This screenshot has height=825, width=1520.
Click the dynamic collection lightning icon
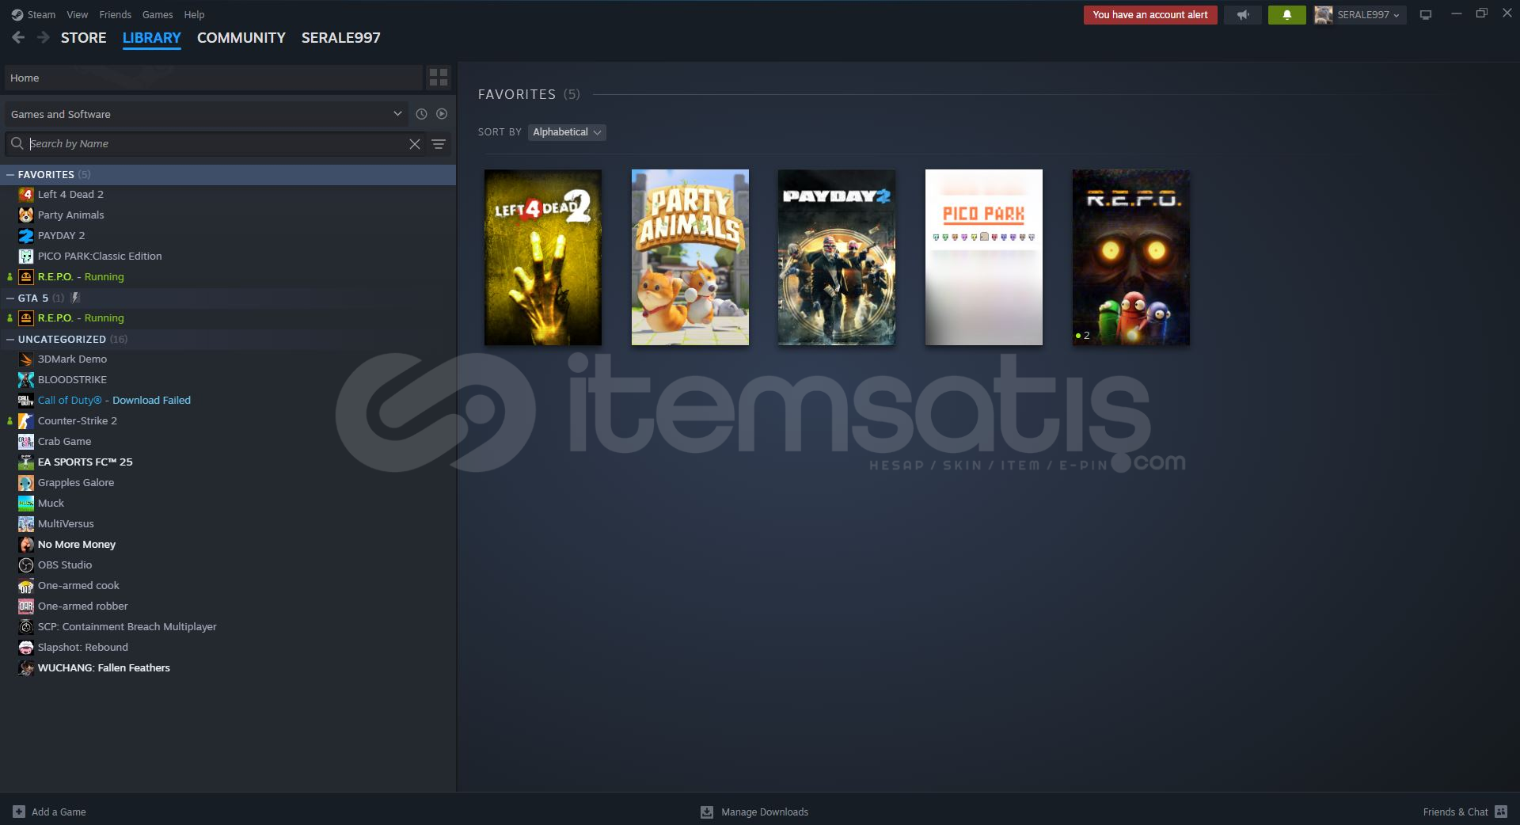pos(75,298)
